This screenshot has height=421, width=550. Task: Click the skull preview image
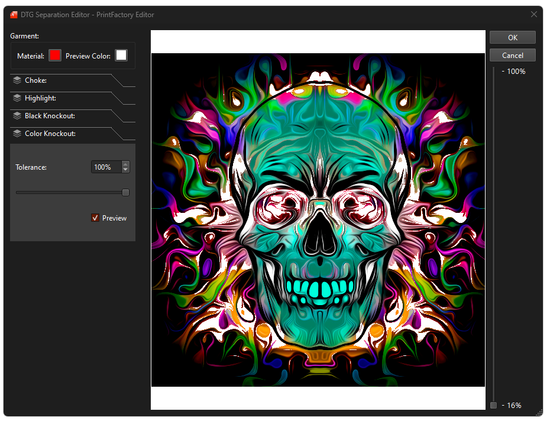[x=318, y=220]
